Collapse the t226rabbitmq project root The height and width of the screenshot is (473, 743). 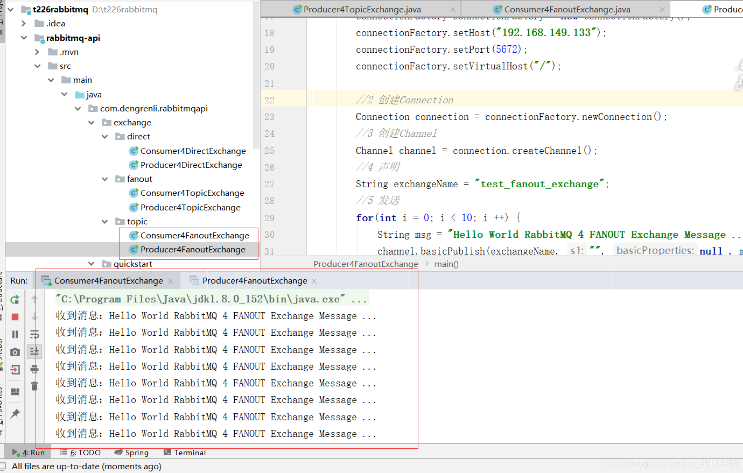coord(10,9)
